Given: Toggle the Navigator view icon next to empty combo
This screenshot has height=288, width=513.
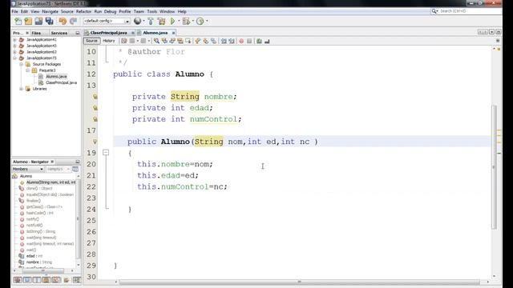Looking at the screenshot, I should [x=75, y=169].
